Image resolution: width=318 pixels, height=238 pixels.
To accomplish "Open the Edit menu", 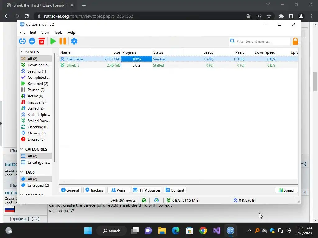I will 33,32.
